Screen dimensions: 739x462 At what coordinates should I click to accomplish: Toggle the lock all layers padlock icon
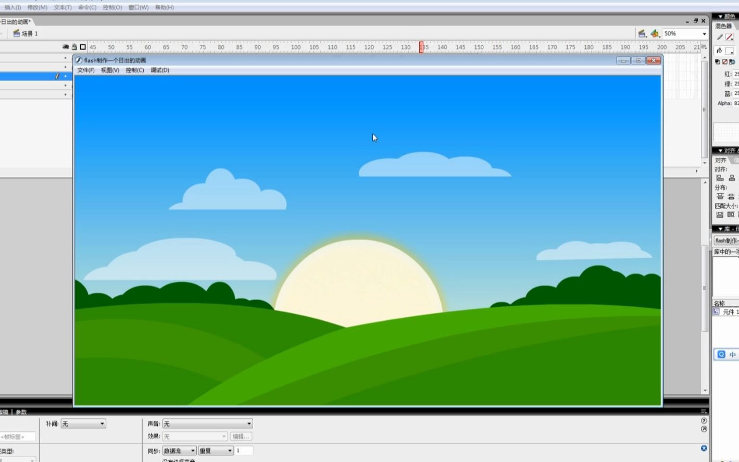pyautogui.click(x=74, y=47)
